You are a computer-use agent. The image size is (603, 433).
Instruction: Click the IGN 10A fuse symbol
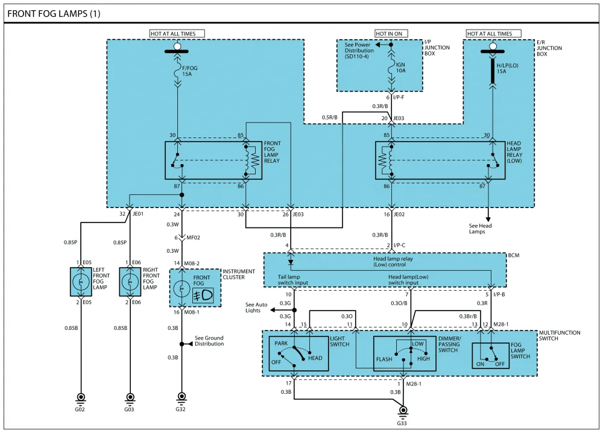point(391,68)
